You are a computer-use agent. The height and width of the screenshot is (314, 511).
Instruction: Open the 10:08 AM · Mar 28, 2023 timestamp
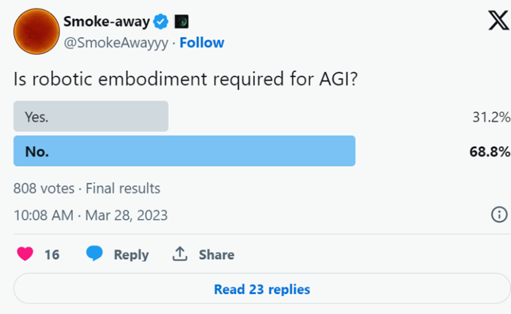pos(91,215)
